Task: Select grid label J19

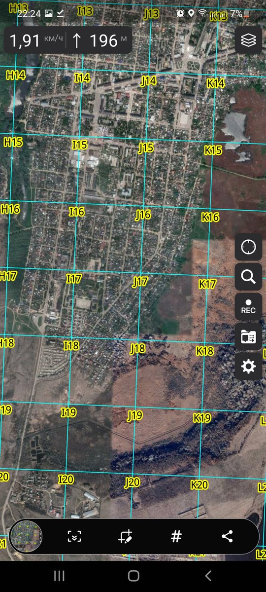Action: coord(135,415)
